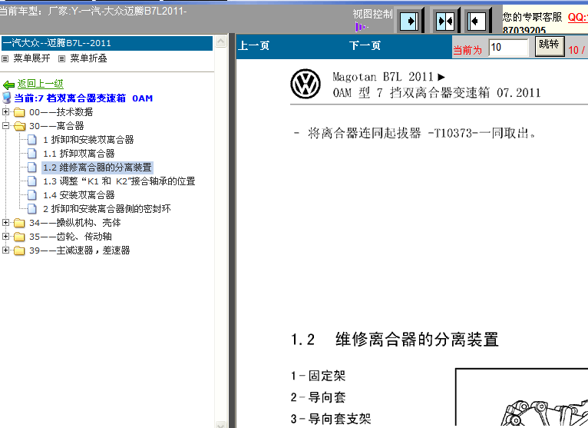Select 1.3 调整 K1 和 K2 接合轴承的位置 item

(x=119, y=181)
